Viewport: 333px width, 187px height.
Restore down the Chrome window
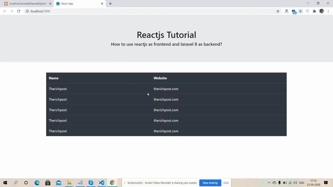[318, 3]
